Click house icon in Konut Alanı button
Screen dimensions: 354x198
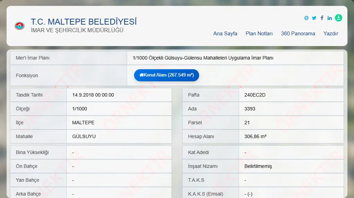[142, 75]
